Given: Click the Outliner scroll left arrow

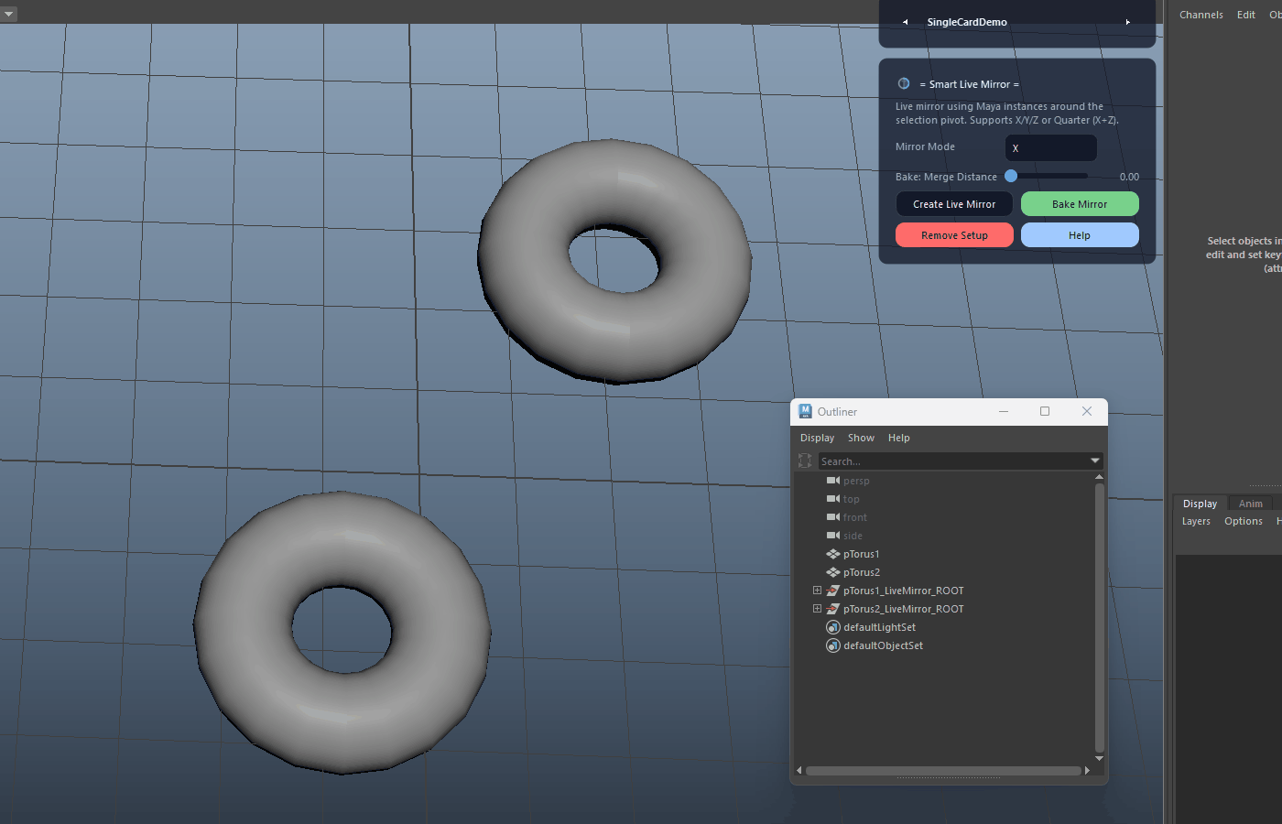Looking at the screenshot, I should pos(799,771).
